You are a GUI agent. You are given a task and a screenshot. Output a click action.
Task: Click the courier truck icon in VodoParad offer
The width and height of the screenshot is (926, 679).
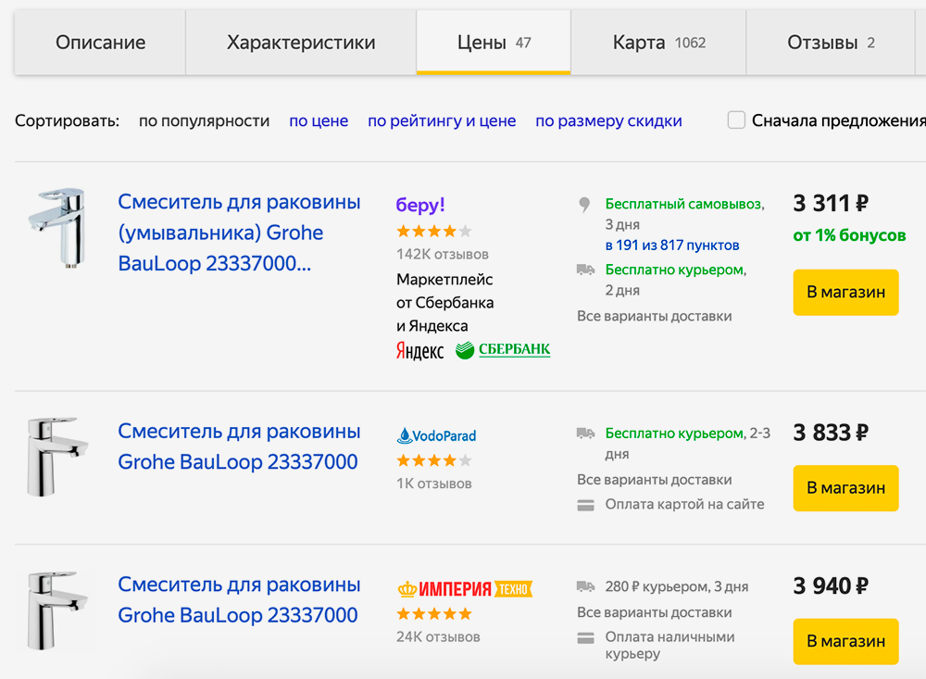pyautogui.click(x=585, y=434)
